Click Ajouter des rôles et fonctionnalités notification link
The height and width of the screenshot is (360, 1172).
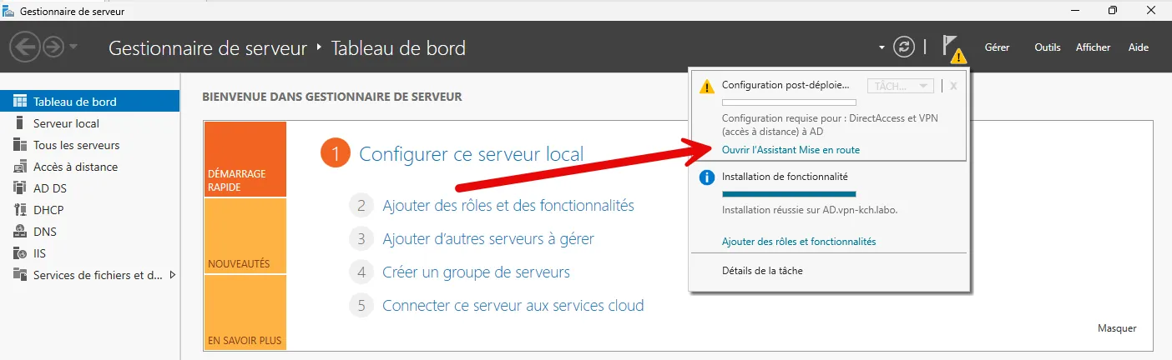799,242
